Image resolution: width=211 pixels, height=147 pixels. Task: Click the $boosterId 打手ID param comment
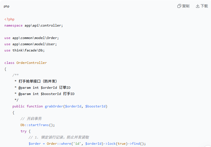coord(57,94)
